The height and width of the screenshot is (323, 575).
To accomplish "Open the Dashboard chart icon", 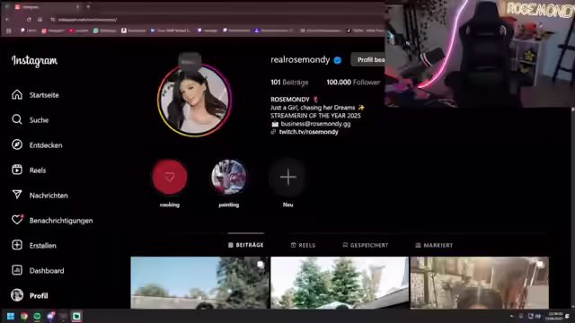I will [17, 270].
